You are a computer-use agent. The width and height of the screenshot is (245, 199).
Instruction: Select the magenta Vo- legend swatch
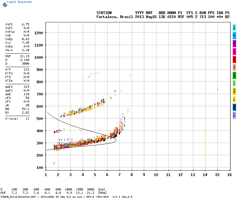[x=234, y=51]
